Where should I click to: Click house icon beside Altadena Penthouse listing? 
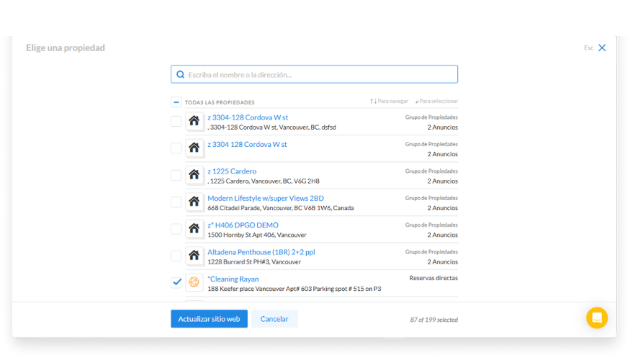coord(194,256)
